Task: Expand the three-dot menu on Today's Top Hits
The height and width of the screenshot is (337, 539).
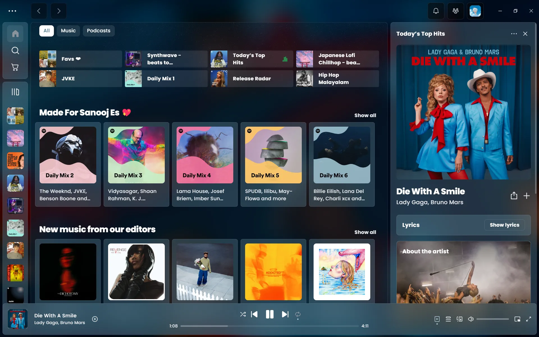Action: [513, 34]
